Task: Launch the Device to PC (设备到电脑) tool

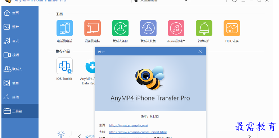Action: pos(93,28)
